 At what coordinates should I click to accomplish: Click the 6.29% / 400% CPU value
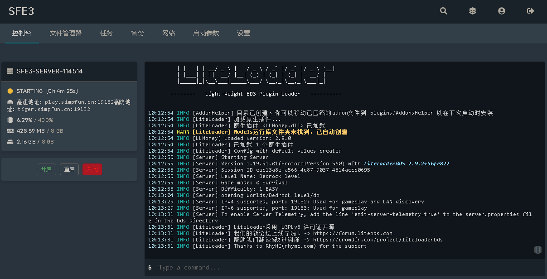click(x=35, y=120)
